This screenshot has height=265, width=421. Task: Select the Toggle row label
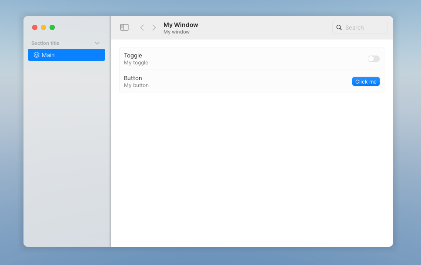133,55
